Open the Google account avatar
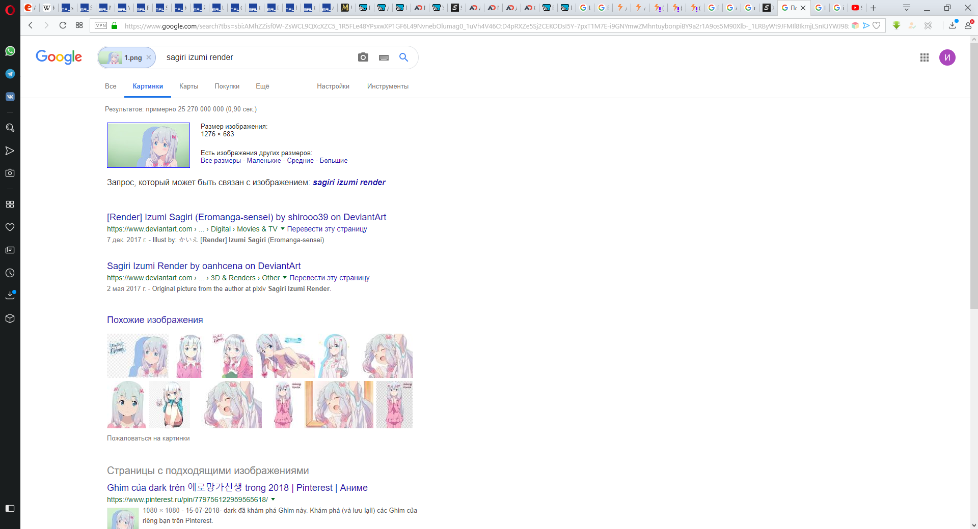The height and width of the screenshot is (529, 978). (947, 57)
